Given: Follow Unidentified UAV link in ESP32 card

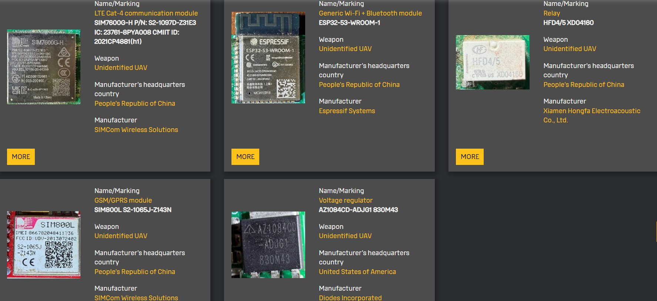Looking at the screenshot, I should (345, 49).
